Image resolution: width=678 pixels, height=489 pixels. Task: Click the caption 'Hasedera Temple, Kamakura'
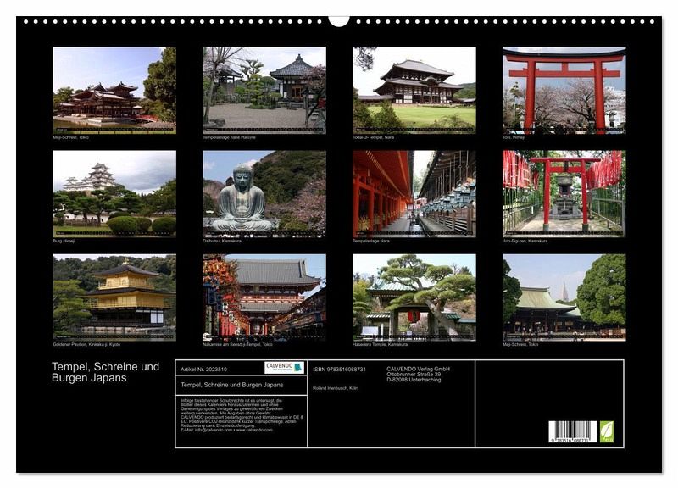pyautogui.click(x=380, y=345)
